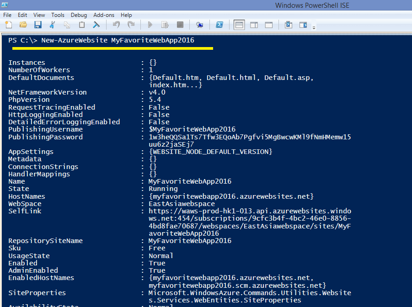Click the 'AdminEnabled' label
This screenshot has height=307, width=412.
pyautogui.click(x=33, y=270)
